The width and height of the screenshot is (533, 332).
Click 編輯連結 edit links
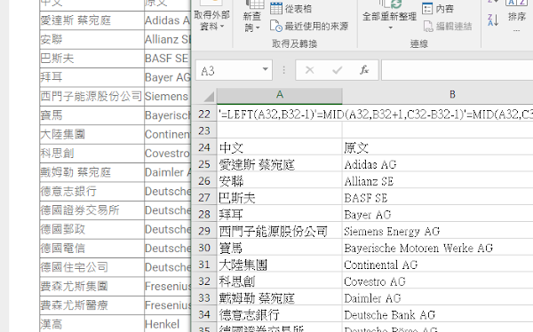(x=448, y=26)
